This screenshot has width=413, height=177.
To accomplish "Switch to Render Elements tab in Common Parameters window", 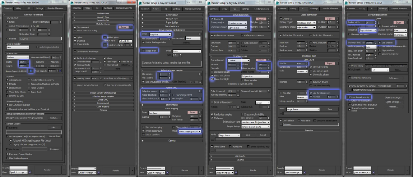I will pyautogui.click(x=55, y=9).
